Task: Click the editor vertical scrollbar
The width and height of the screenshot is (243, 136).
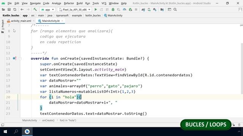Action: point(242,69)
